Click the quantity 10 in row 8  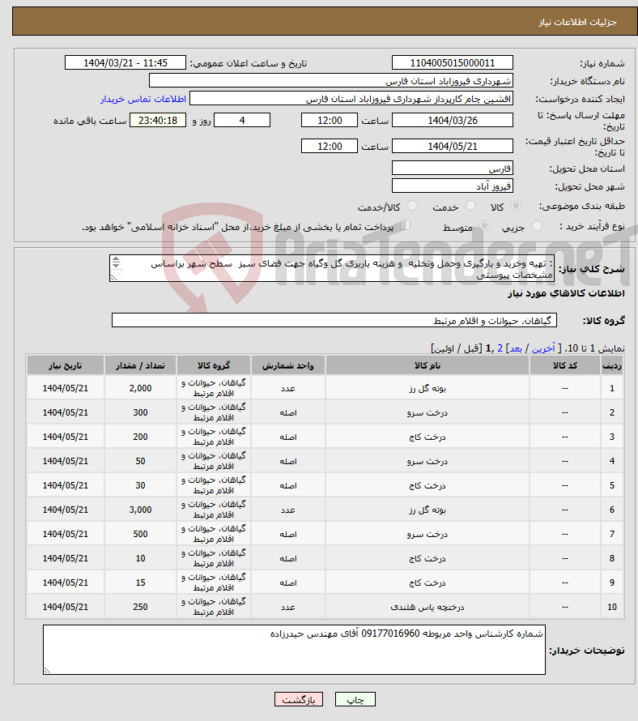point(140,559)
